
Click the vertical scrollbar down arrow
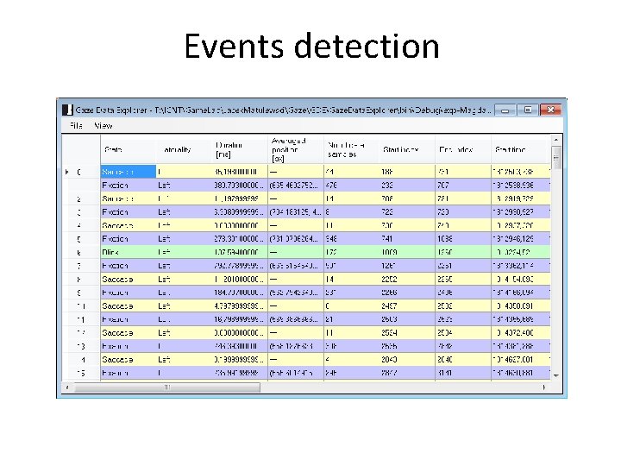[x=556, y=375]
